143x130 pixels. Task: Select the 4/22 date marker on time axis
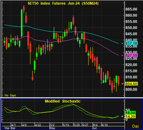(38, 125)
